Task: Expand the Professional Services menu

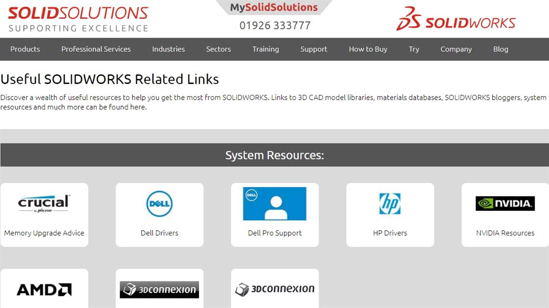Action: [x=96, y=49]
